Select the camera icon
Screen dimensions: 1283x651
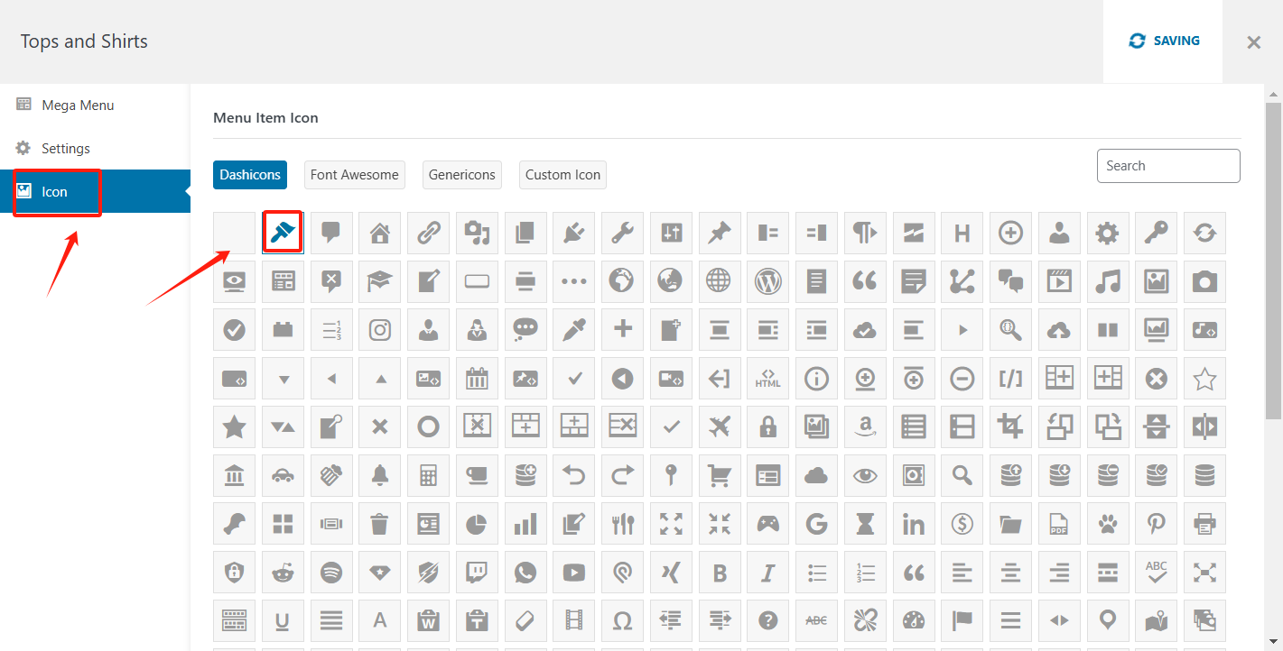pos(1204,281)
